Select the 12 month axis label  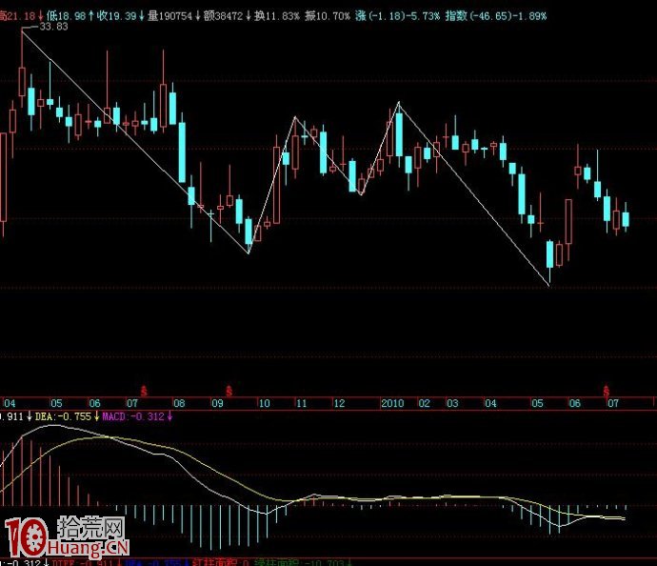(339, 403)
